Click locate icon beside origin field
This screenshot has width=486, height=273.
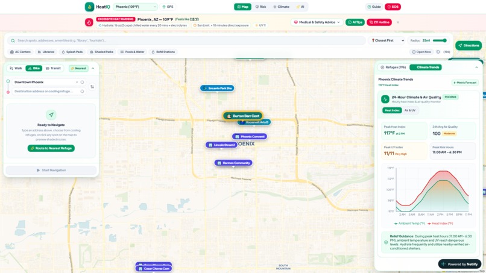(82, 82)
